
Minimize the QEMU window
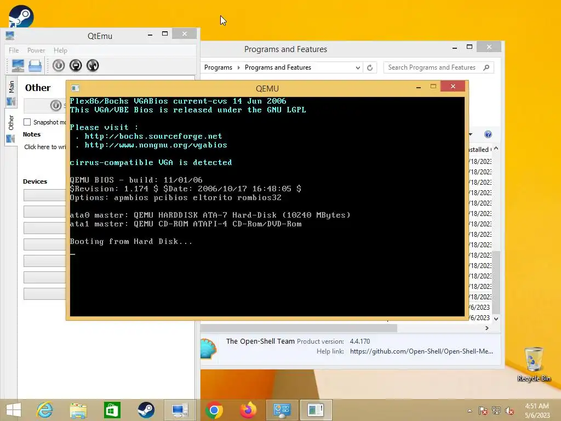click(x=418, y=87)
